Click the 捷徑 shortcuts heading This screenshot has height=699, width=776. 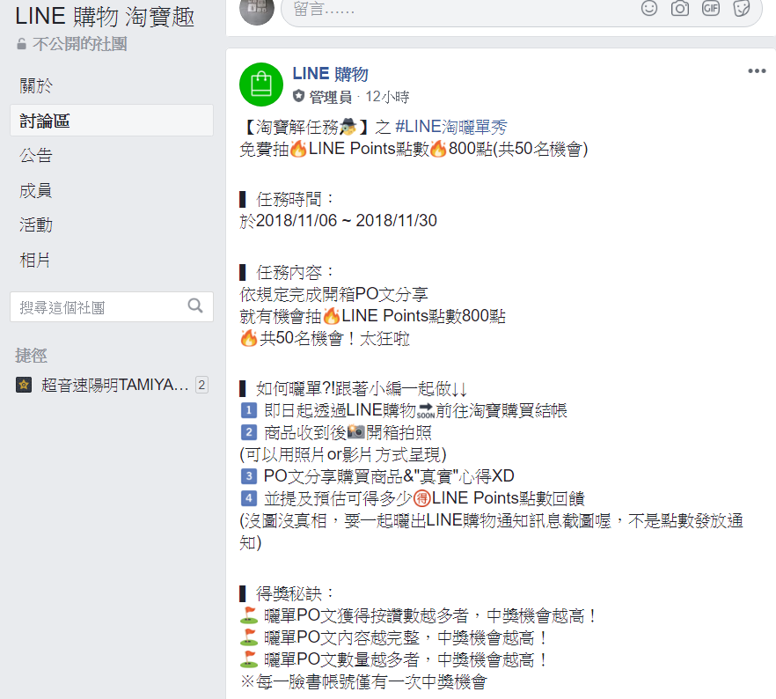pyautogui.click(x=31, y=356)
